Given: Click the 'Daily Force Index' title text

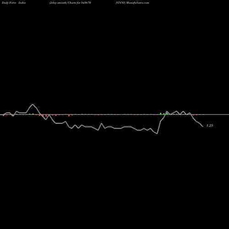Looking at the screenshot, I should pyautogui.click(x=14, y=3).
